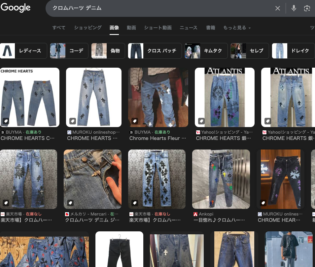Open the man in black tee thumbnail
Screen dimensions: 315x267
pos(289,249)
